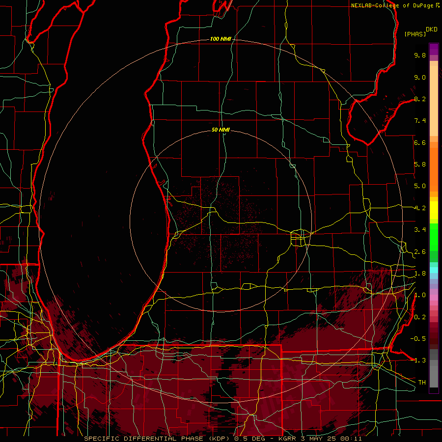Select the 2.6 value on the scale

click(420, 252)
